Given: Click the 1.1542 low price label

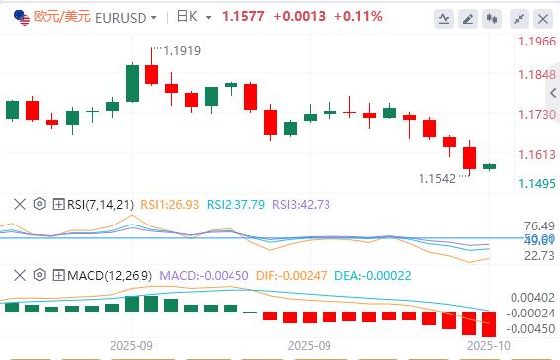Looking at the screenshot, I should click(x=437, y=179).
